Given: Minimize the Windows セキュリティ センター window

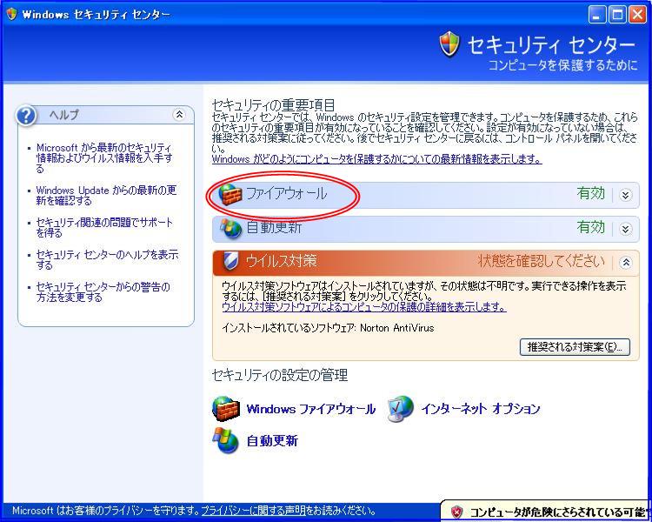Looking at the screenshot, I should click(597, 15).
